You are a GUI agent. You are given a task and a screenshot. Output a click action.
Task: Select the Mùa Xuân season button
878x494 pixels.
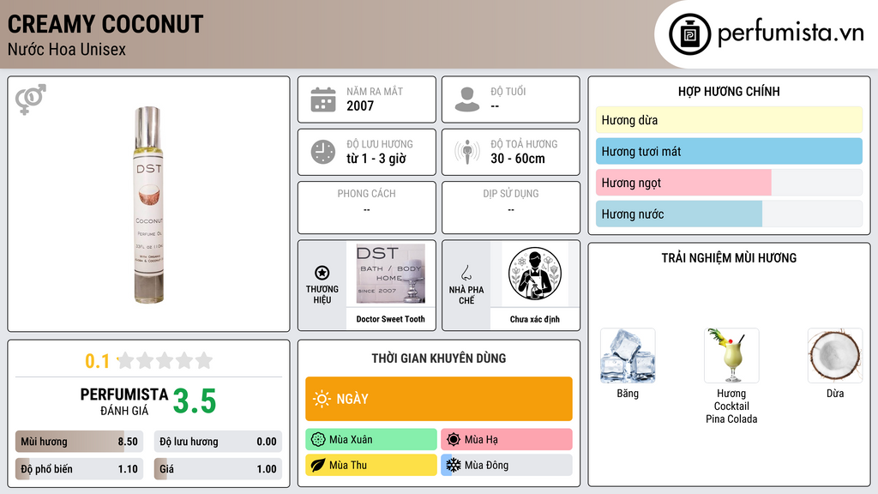pos(371,440)
